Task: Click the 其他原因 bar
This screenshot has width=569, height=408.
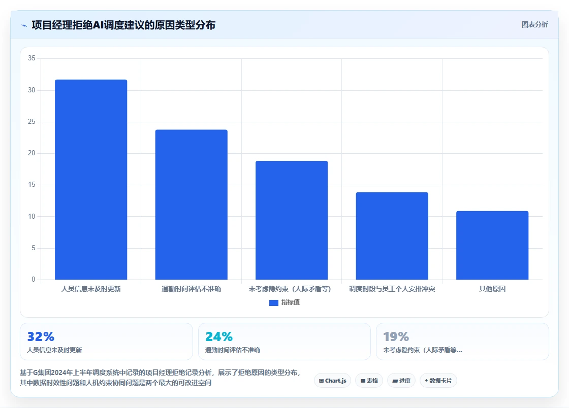Action: pos(492,245)
